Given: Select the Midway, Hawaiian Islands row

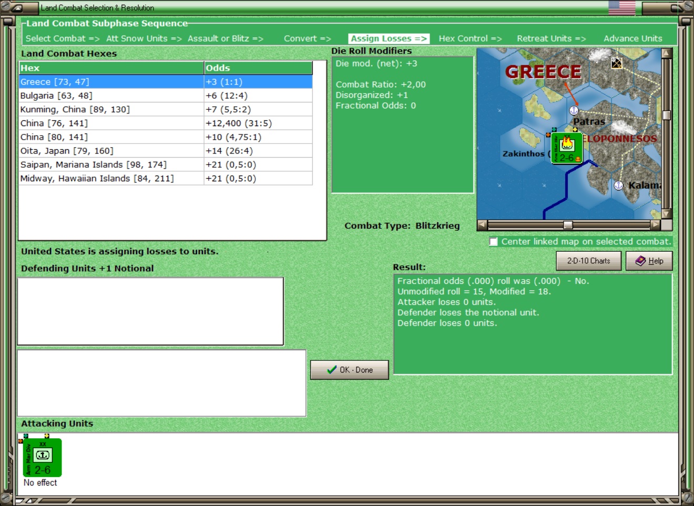Looking at the screenshot, I should coord(166,178).
